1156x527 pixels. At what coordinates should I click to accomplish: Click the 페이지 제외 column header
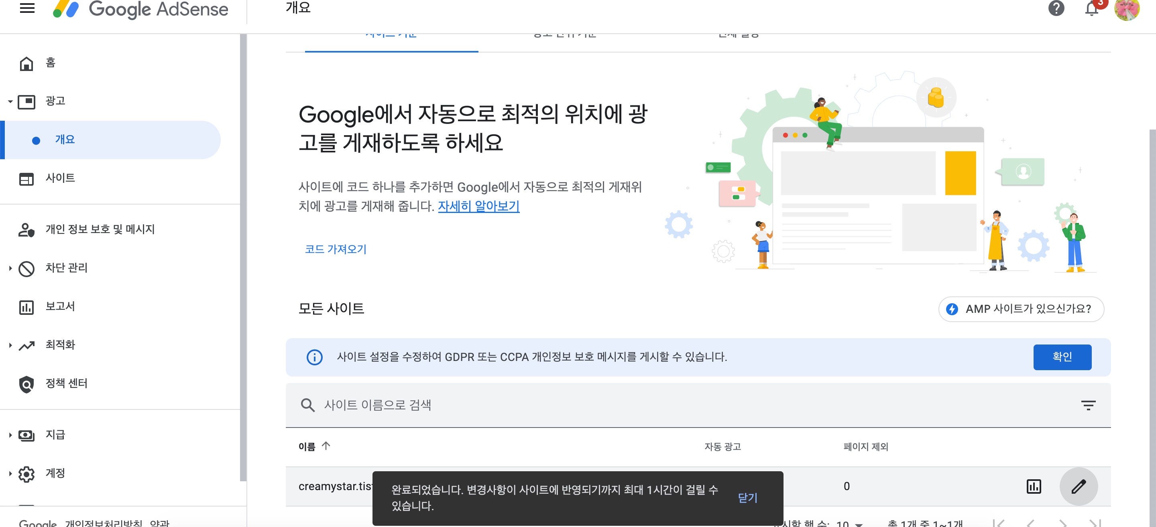pyautogui.click(x=865, y=446)
